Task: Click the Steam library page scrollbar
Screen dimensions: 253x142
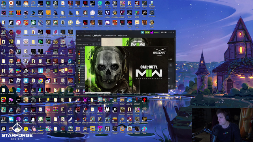Action: click(x=175, y=39)
